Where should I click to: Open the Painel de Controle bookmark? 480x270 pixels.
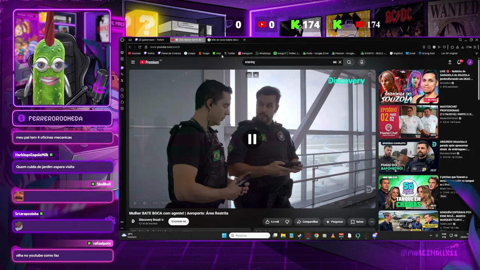(x=169, y=53)
